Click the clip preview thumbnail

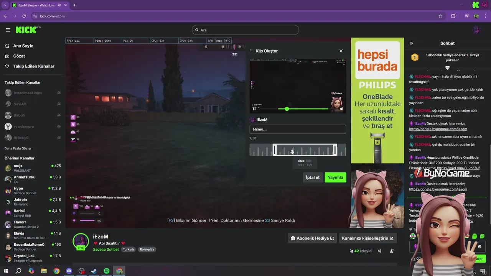tap(298, 86)
